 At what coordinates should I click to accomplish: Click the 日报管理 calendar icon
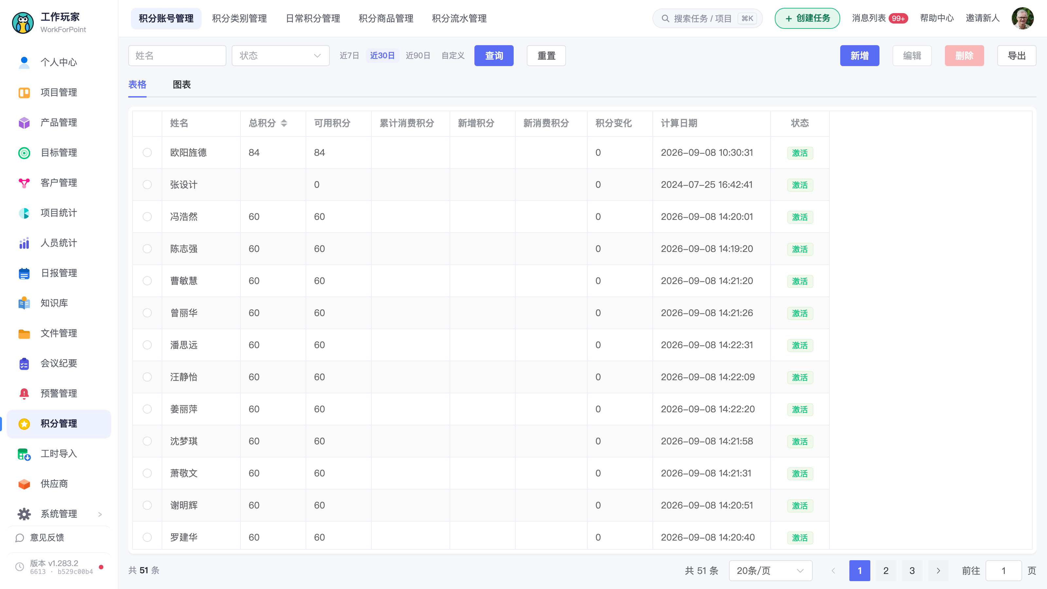point(24,273)
